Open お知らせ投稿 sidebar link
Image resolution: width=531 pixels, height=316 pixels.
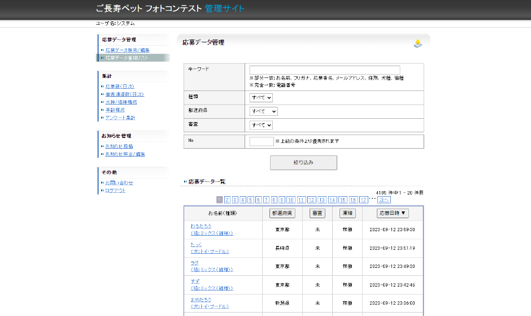click(x=119, y=146)
